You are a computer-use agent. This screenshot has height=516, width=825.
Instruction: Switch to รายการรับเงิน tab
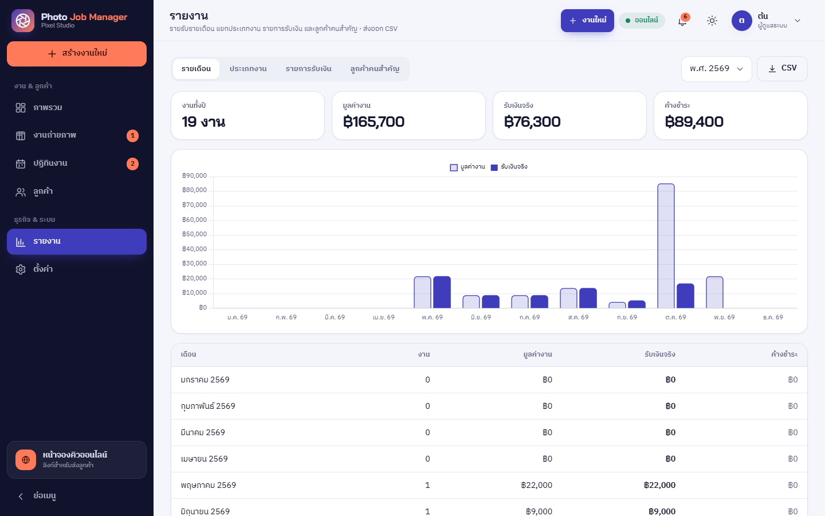(x=308, y=69)
